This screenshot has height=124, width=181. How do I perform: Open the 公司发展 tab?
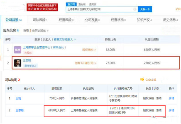click(x=92, y=20)
